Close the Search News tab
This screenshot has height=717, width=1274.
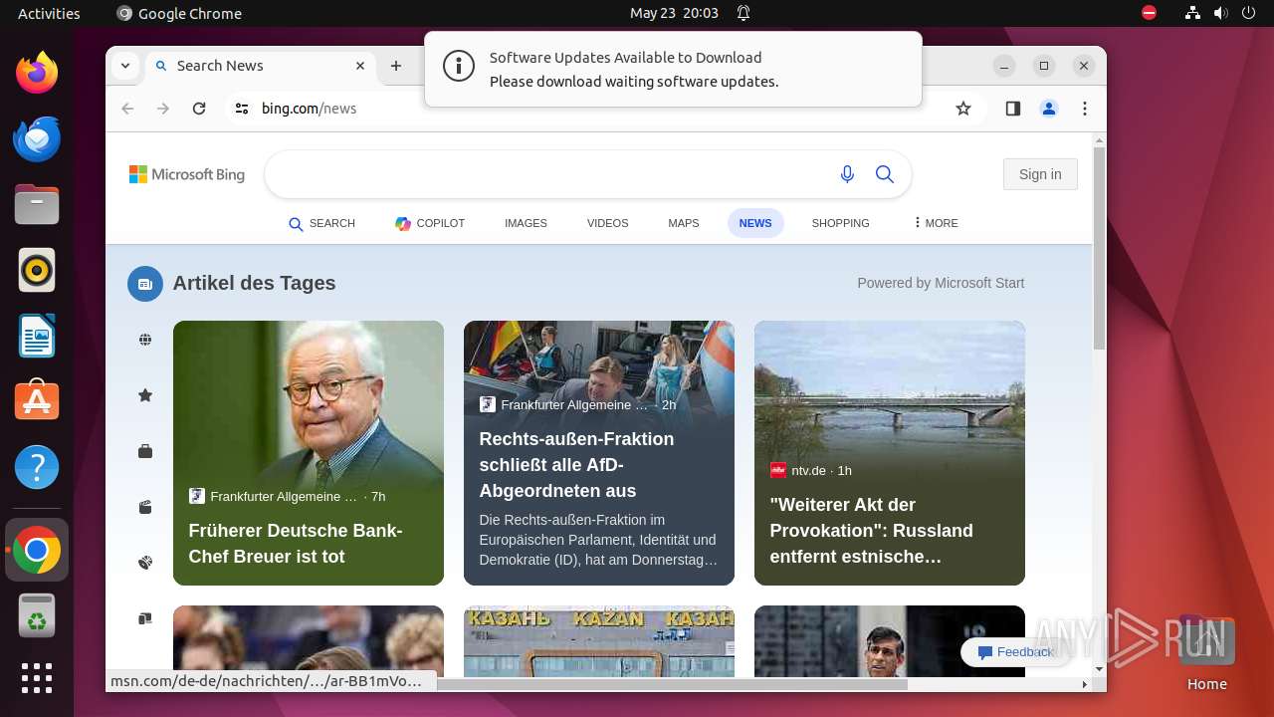[x=360, y=66]
